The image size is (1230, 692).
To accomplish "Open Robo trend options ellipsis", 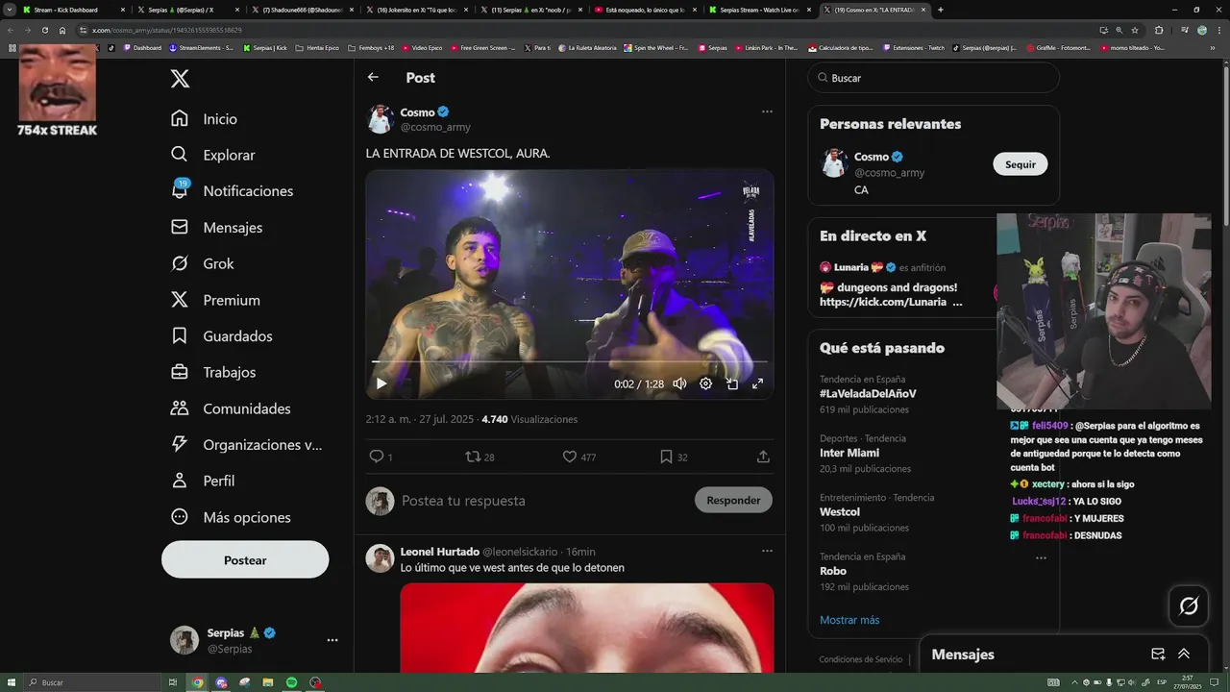I will click(1041, 557).
